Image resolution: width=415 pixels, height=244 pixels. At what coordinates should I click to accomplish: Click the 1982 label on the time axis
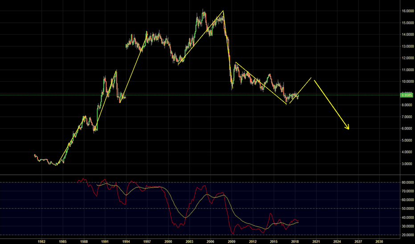tap(41, 241)
